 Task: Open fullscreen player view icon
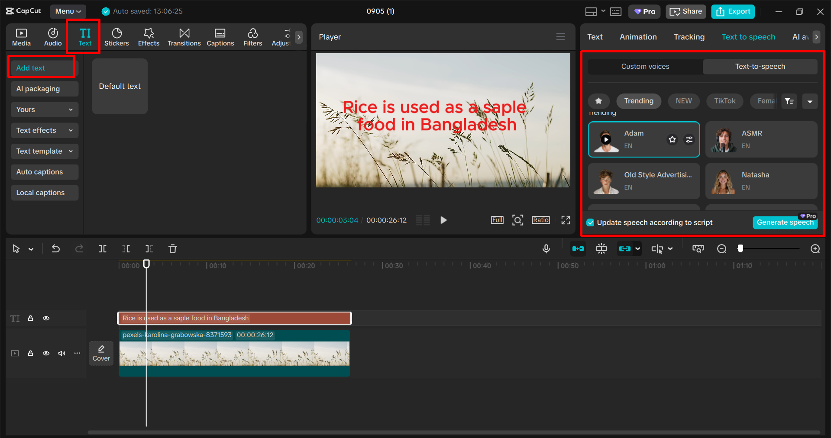point(566,220)
